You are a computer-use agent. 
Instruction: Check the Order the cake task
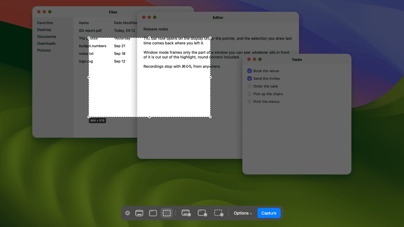[249, 86]
